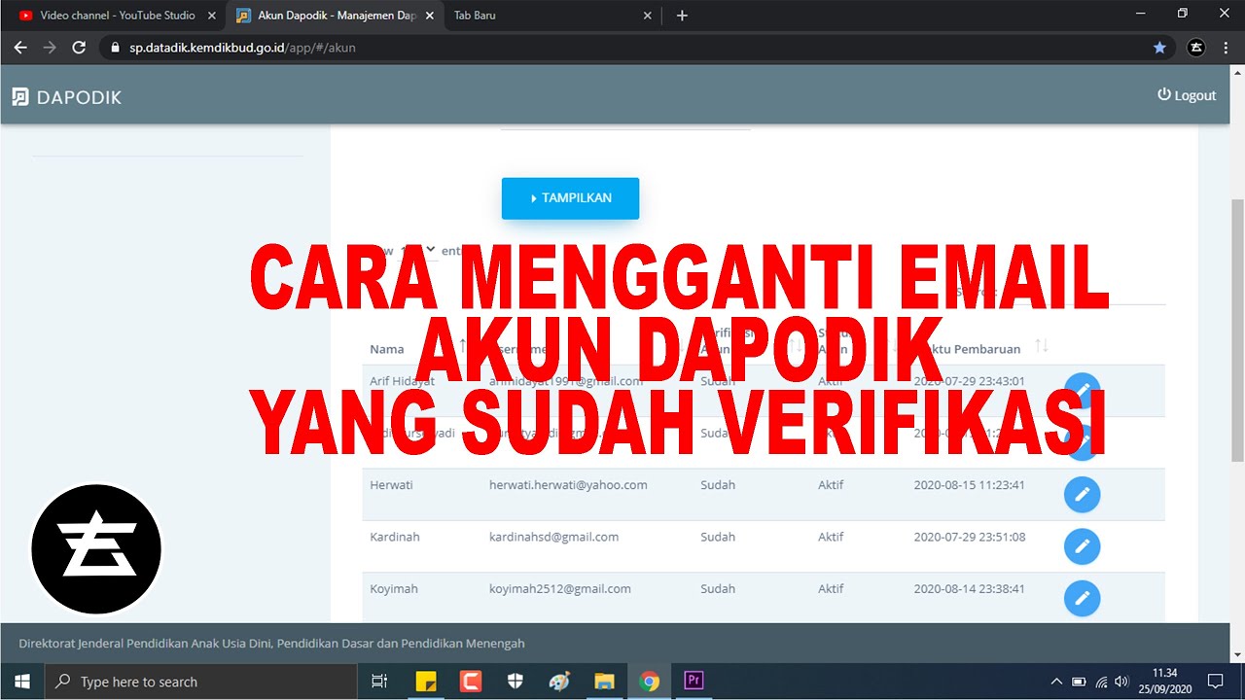The image size is (1245, 700).
Task: Open the volume control in the system tray
Action: (x=1121, y=682)
